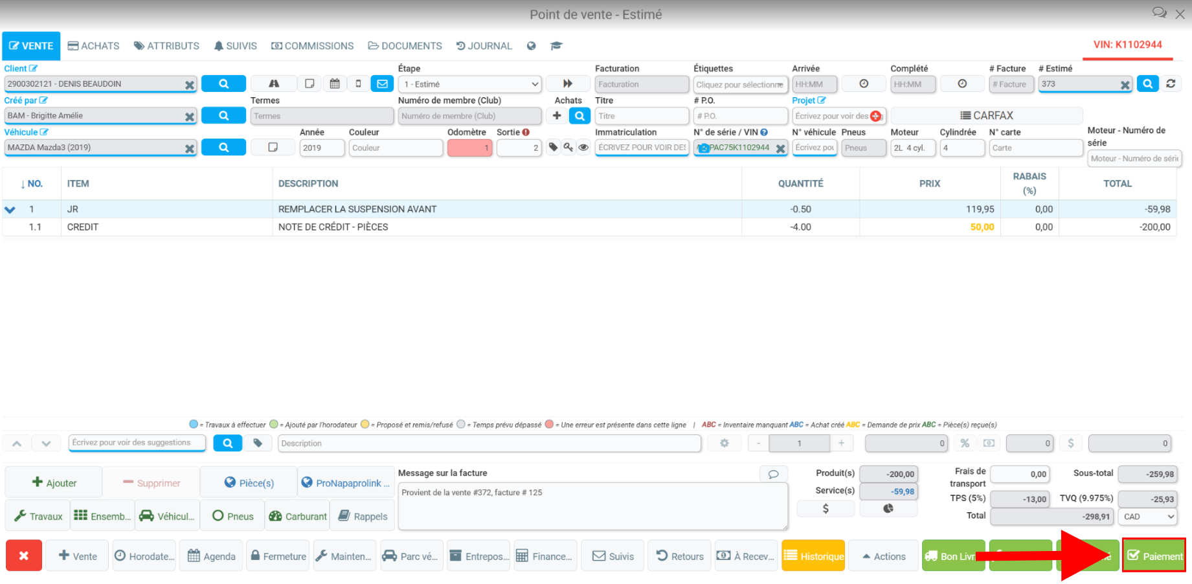Open the client calendar icon

pyautogui.click(x=335, y=84)
